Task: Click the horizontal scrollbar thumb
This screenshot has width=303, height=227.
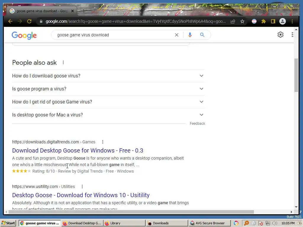Action: coord(131,212)
